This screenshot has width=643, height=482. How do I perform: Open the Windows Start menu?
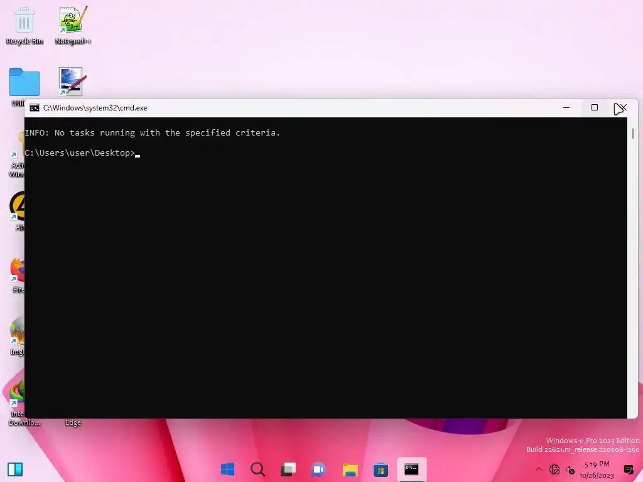227,469
